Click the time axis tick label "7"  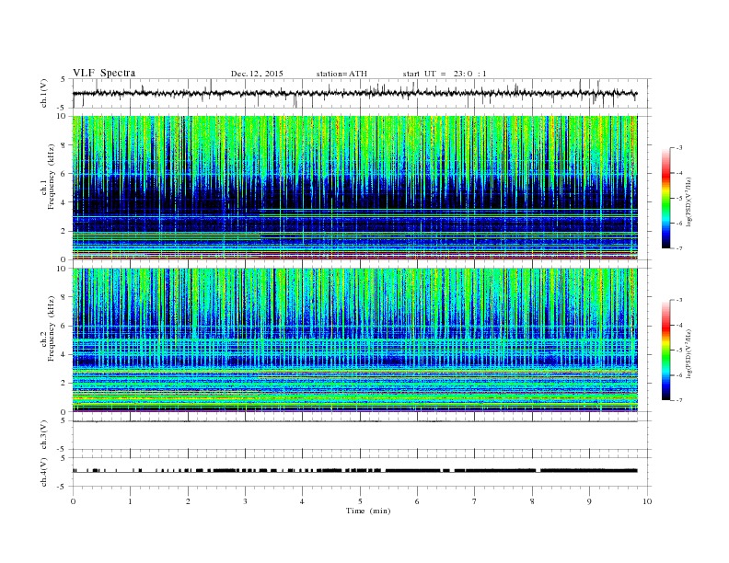coord(475,501)
